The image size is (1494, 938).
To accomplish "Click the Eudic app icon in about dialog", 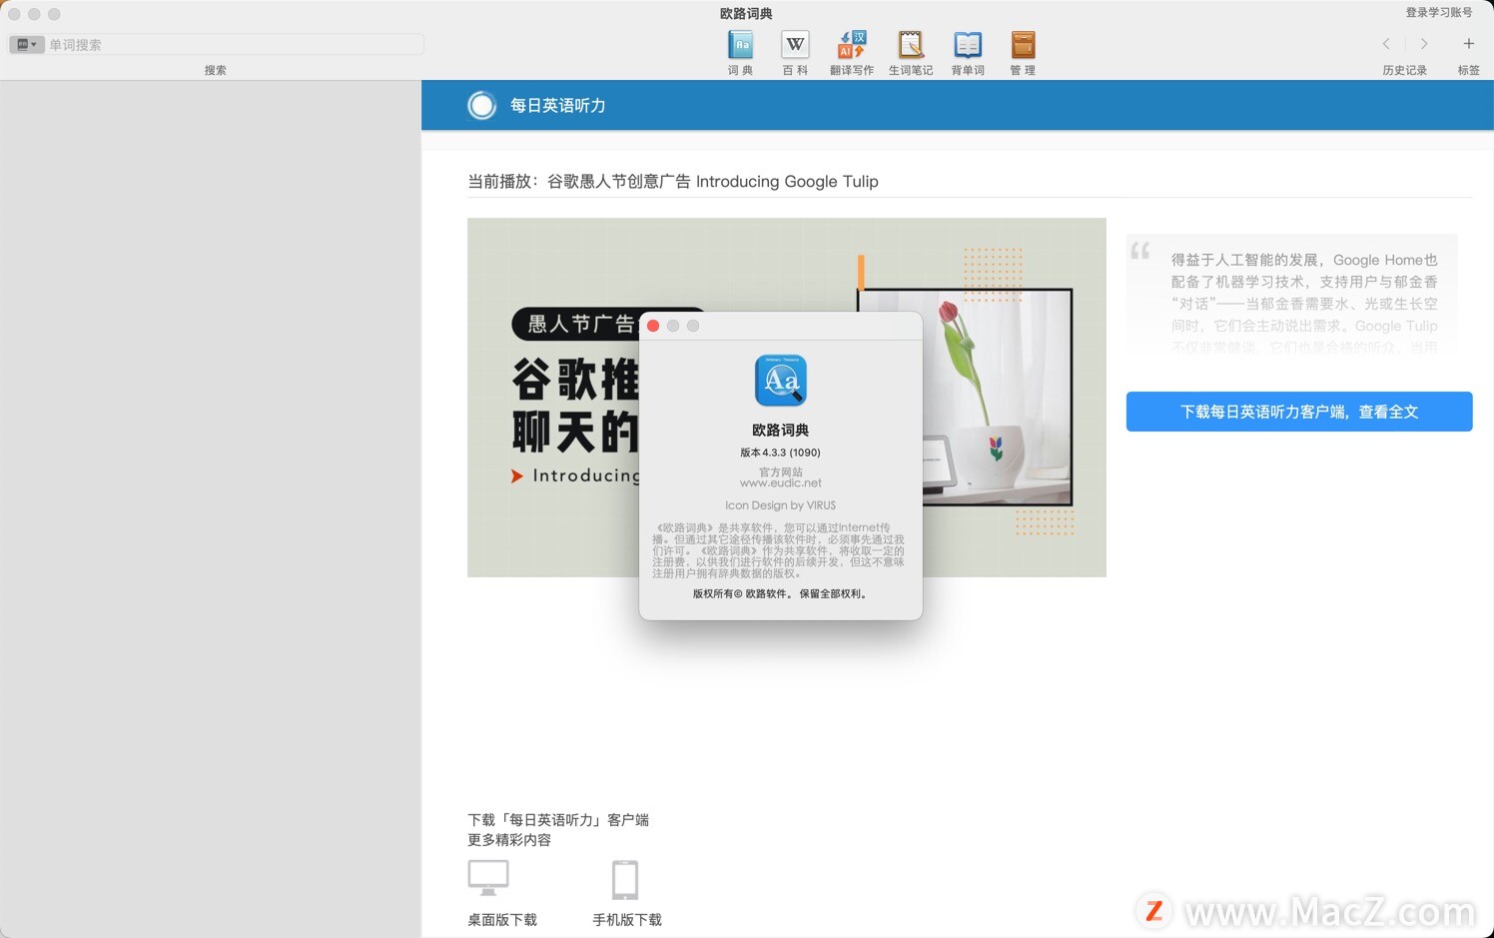I will (x=780, y=380).
